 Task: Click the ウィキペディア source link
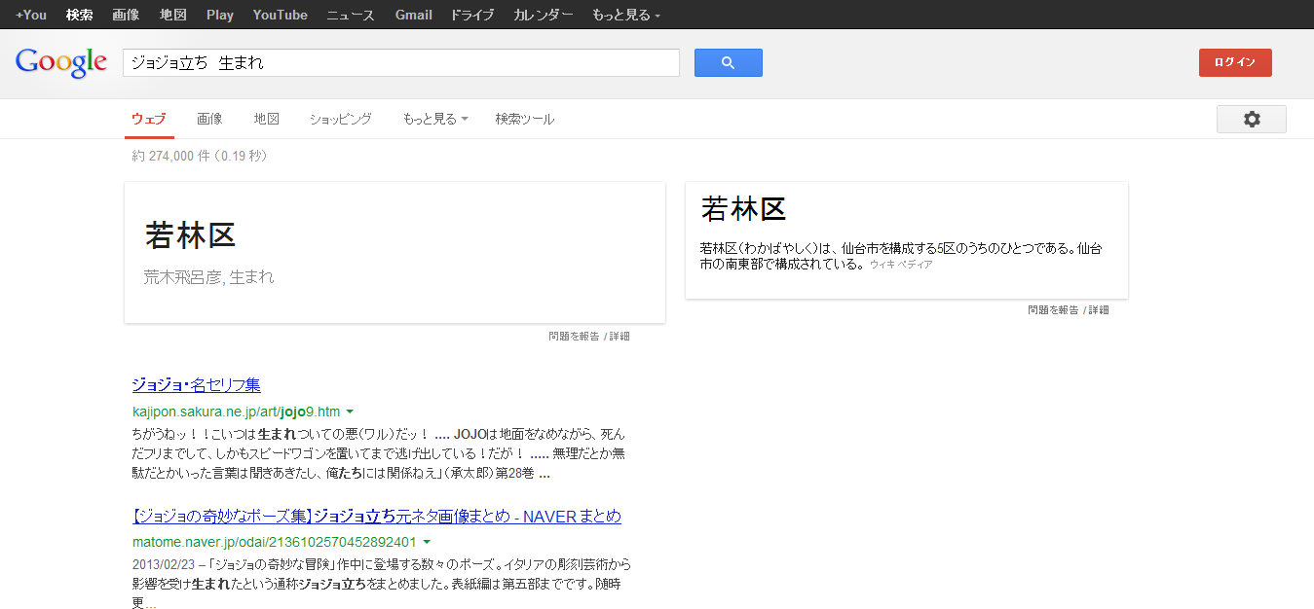[901, 265]
